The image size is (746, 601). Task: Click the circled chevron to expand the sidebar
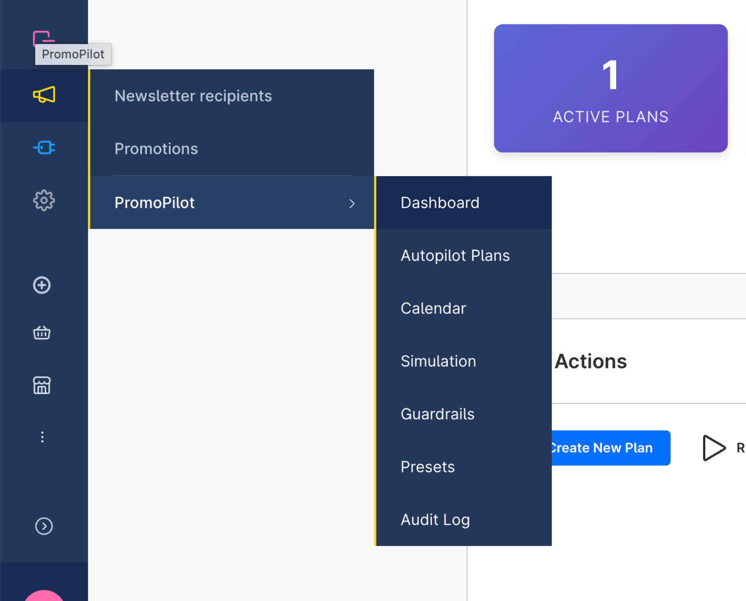[44, 526]
